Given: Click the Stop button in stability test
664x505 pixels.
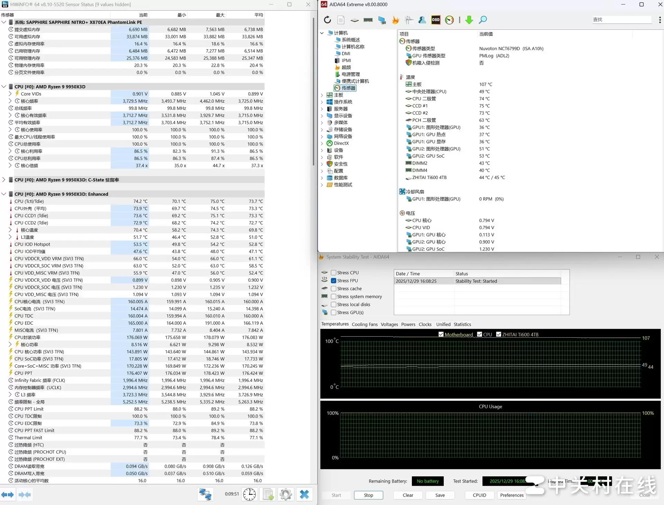Looking at the screenshot, I should [368, 495].
